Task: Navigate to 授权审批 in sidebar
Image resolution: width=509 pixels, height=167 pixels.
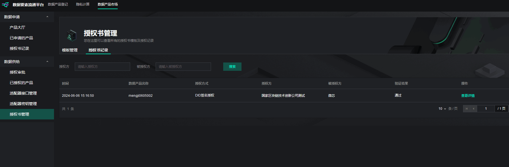Action: [17, 72]
